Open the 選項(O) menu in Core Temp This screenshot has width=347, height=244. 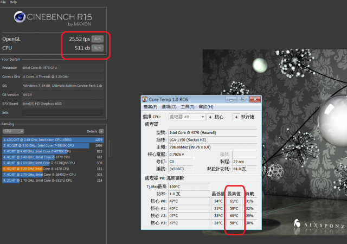coord(169,107)
